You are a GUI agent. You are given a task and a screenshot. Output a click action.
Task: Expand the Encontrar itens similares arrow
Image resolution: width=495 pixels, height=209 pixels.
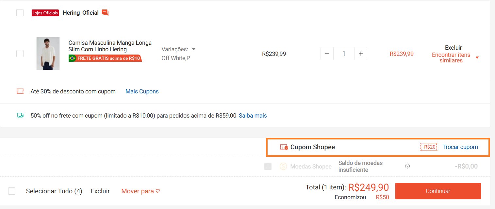click(x=477, y=58)
